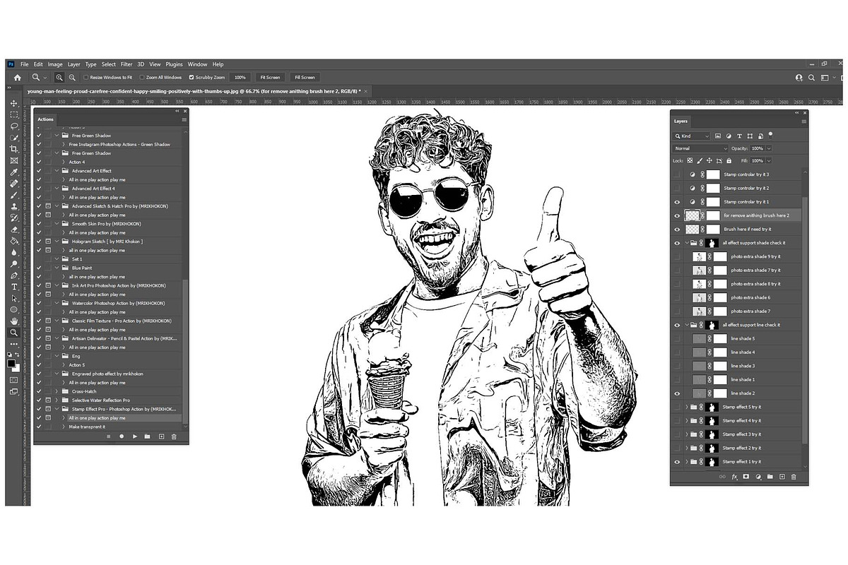The image size is (848, 565).
Task: Open the Window menu
Action: [197, 64]
